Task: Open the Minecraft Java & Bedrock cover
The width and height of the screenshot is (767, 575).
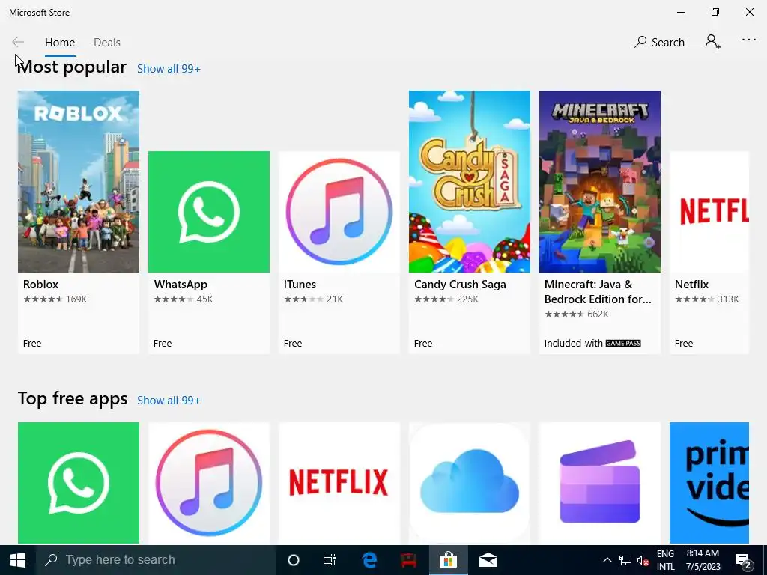Action: point(600,181)
